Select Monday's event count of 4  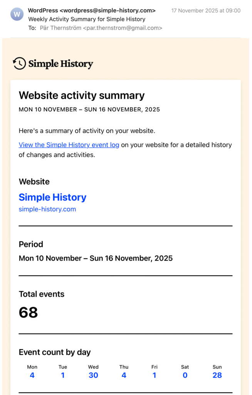pyautogui.click(x=32, y=375)
